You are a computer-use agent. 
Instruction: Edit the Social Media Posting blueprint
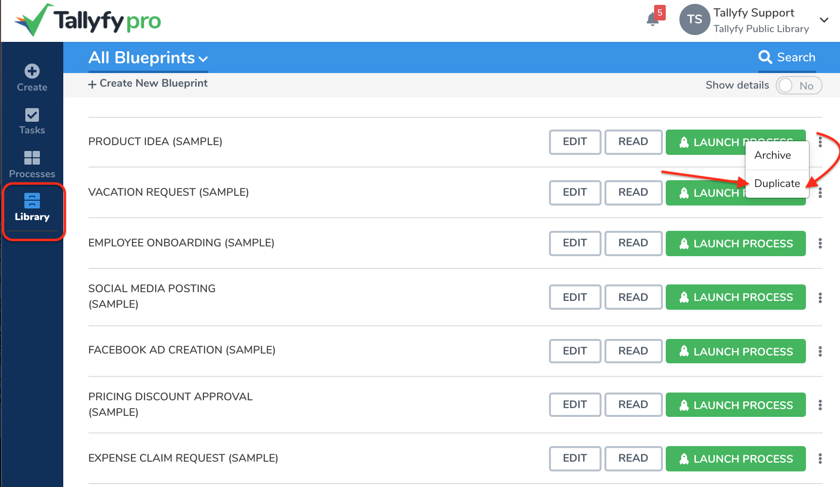(x=575, y=298)
